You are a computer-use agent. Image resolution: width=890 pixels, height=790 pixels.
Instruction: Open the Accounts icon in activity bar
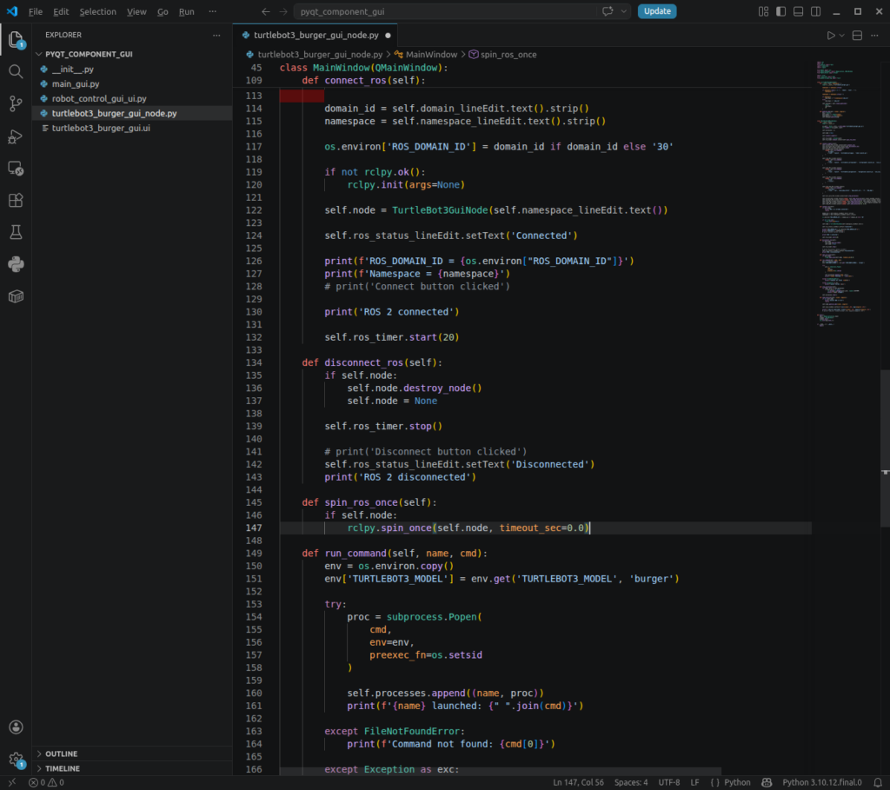16,727
